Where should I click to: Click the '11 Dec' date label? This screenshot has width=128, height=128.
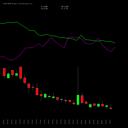coord(110,122)
